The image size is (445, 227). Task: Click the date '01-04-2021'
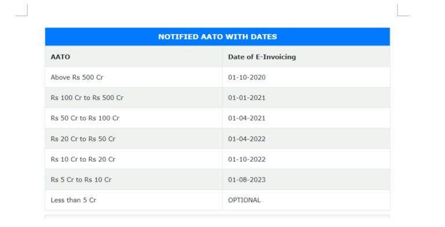247,118
